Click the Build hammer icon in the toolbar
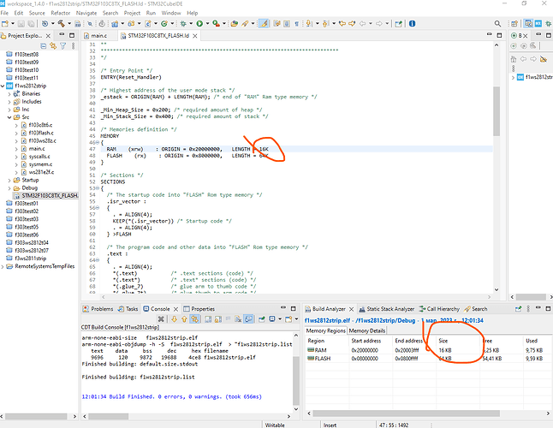Screen dimensions: 553x428 pos(62,24)
